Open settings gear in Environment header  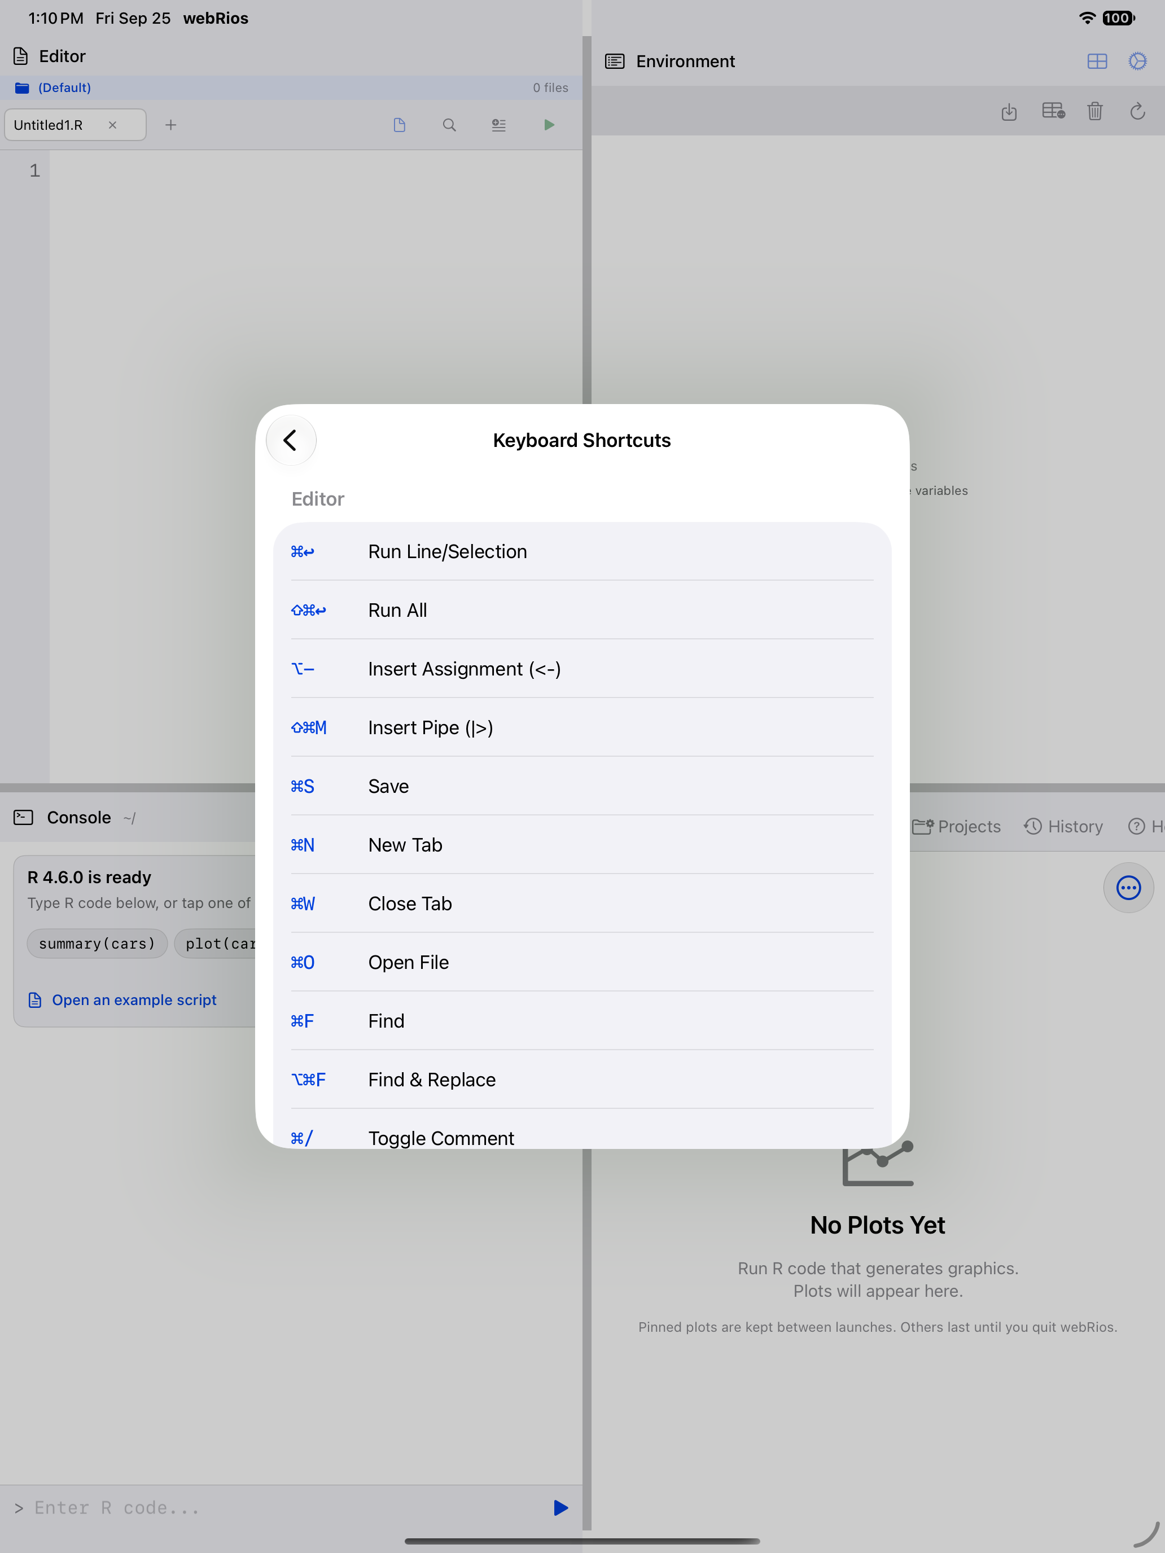pyautogui.click(x=1137, y=61)
